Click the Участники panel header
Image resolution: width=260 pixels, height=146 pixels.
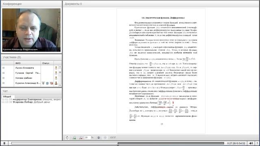point(31,57)
